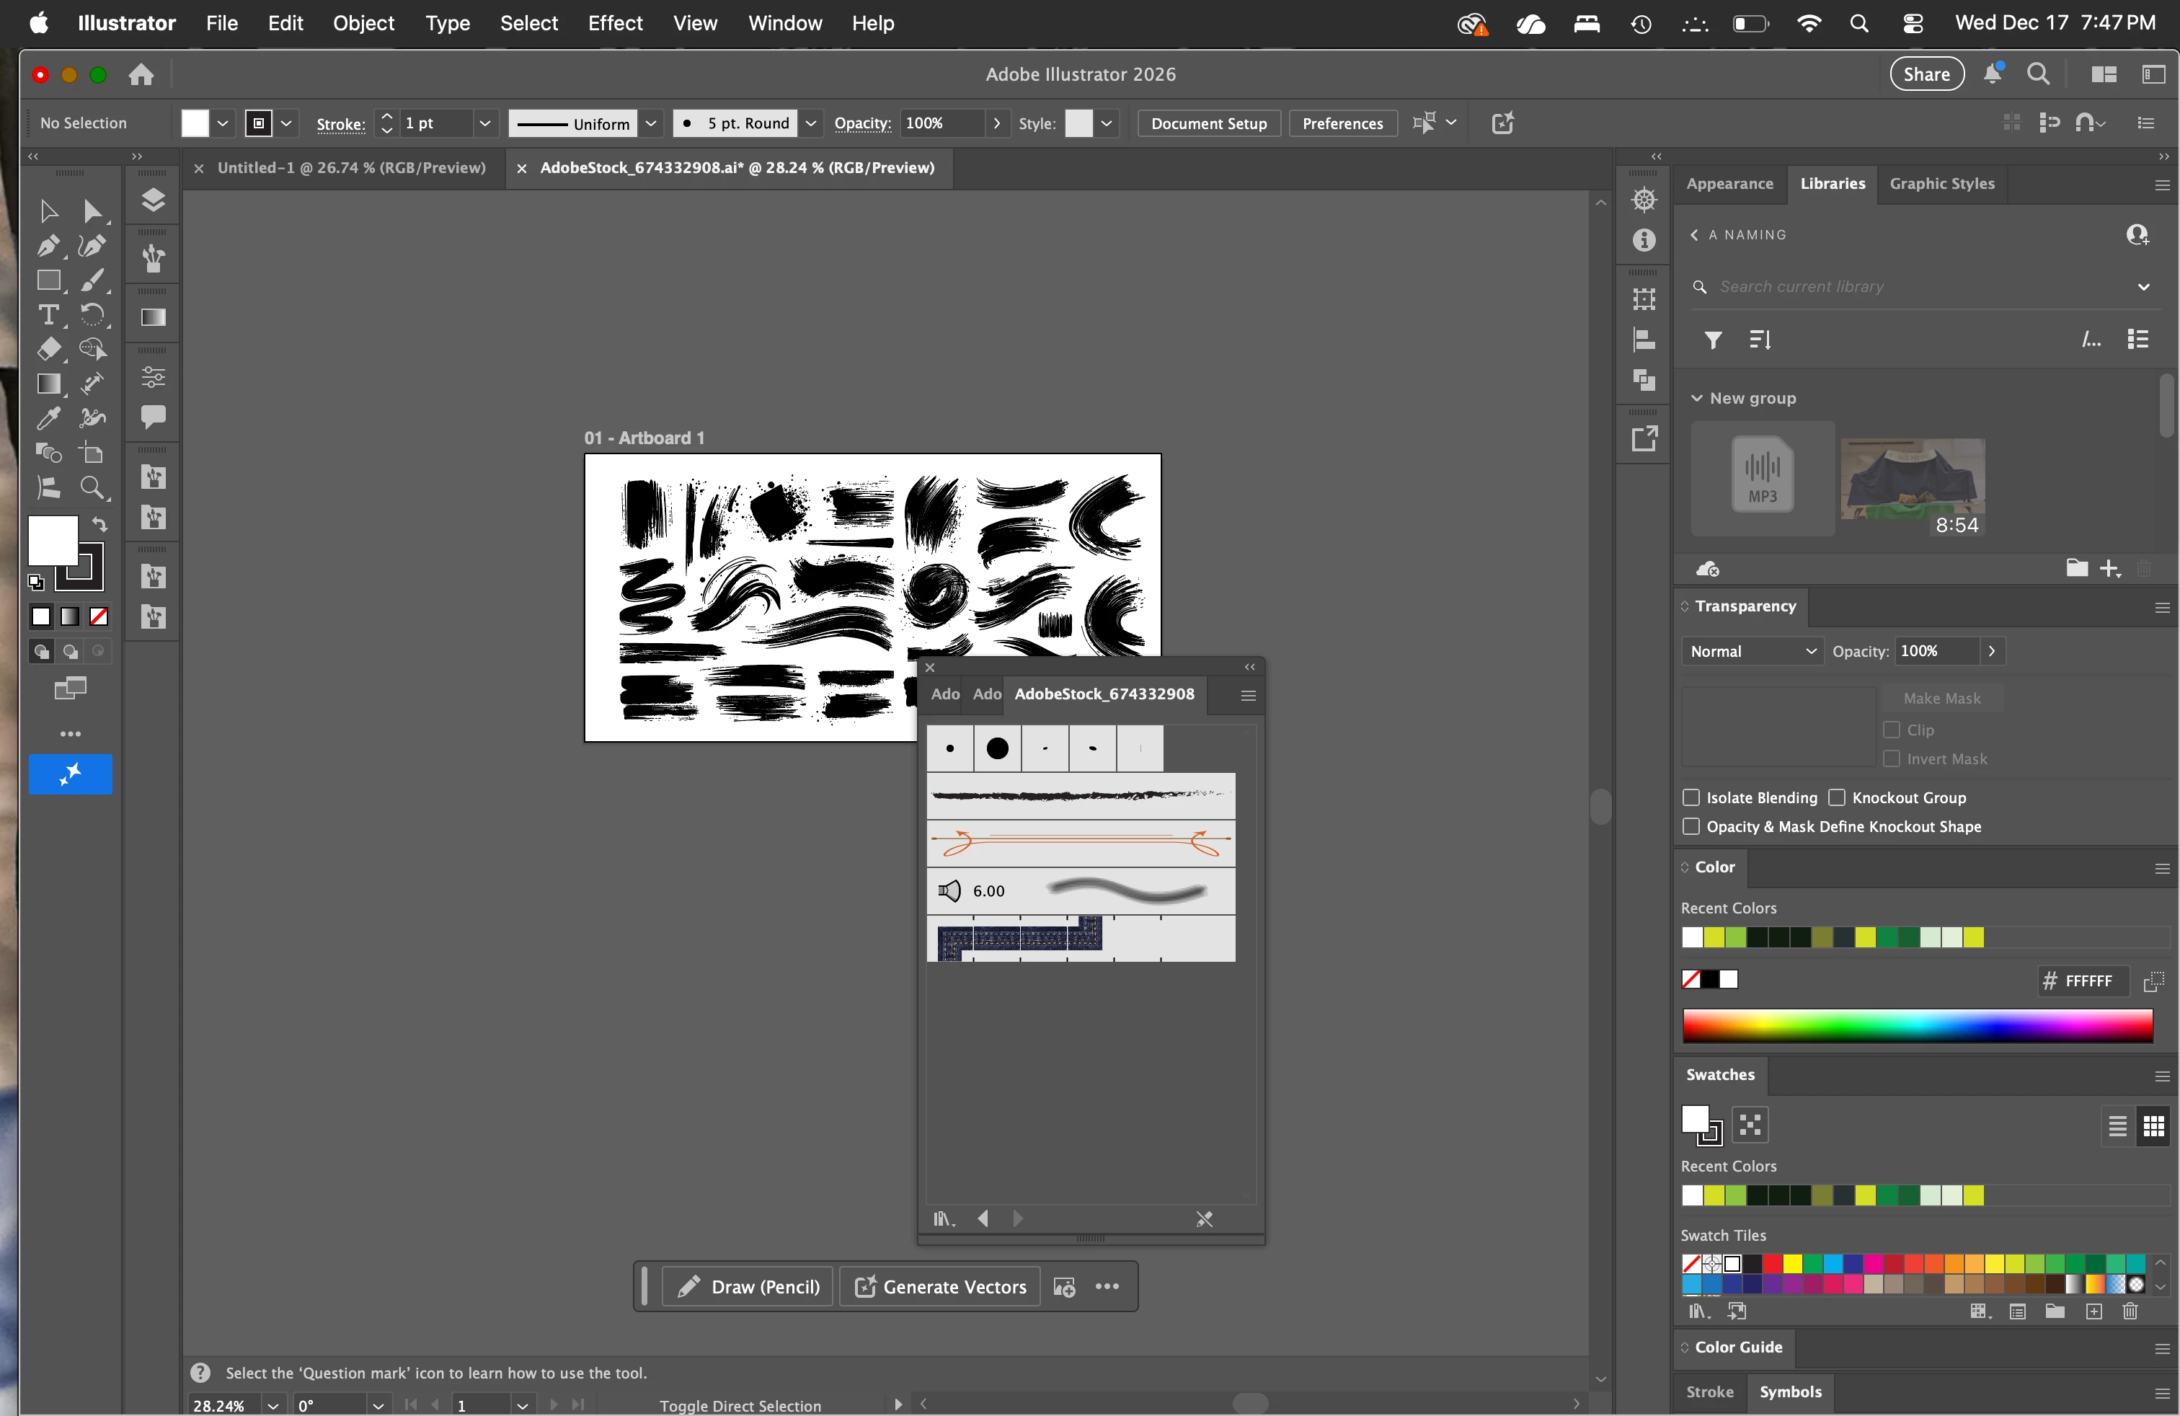Select the Selection tool arrow

(48, 211)
